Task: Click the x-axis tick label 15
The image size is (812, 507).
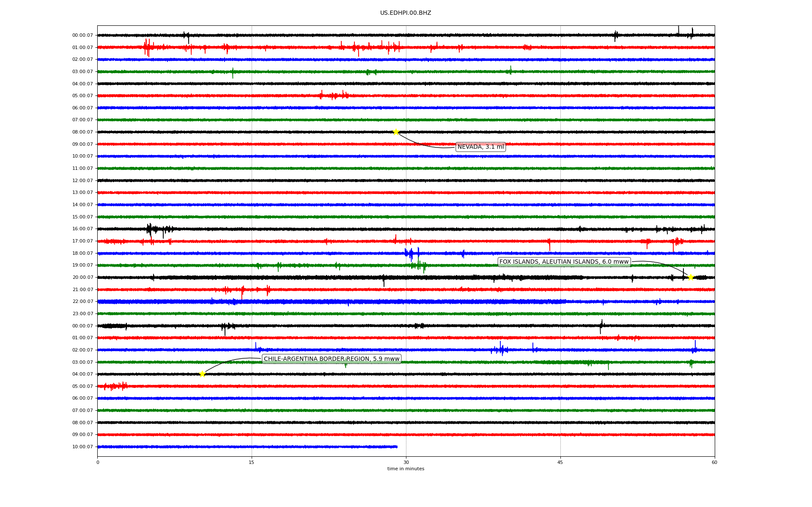Action: pyautogui.click(x=252, y=462)
